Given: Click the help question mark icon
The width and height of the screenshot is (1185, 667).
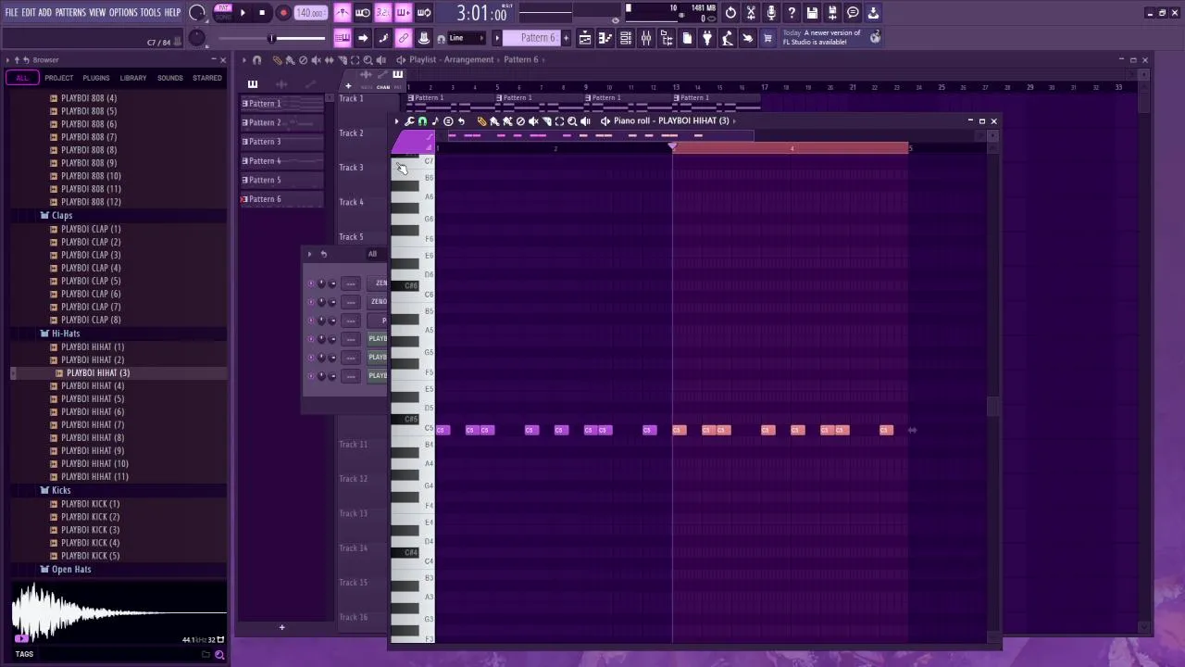Looking at the screenshot, I should (x=792, y=13).
